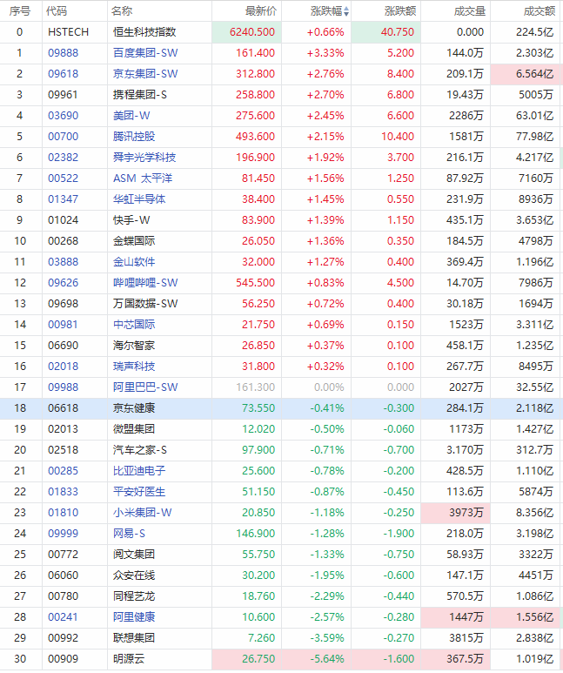Sort by 涨跌额 column header
The width and height of the screenshot is (563, 673).
point(400,11)
